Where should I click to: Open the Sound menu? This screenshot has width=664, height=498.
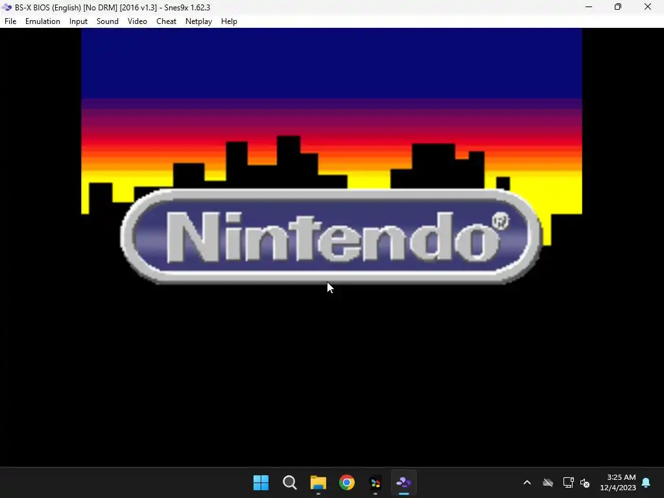coord(108,21)
